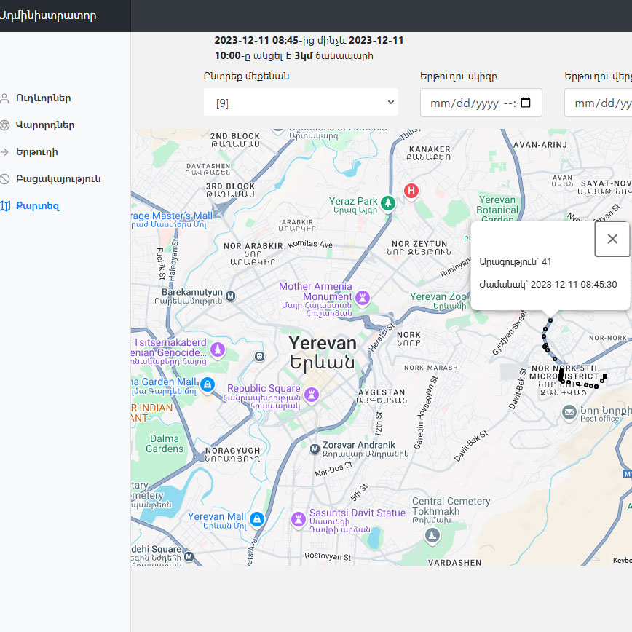Click the 'VARDASHEN' district label
632x632 pixels.
[x=454, y=563]
